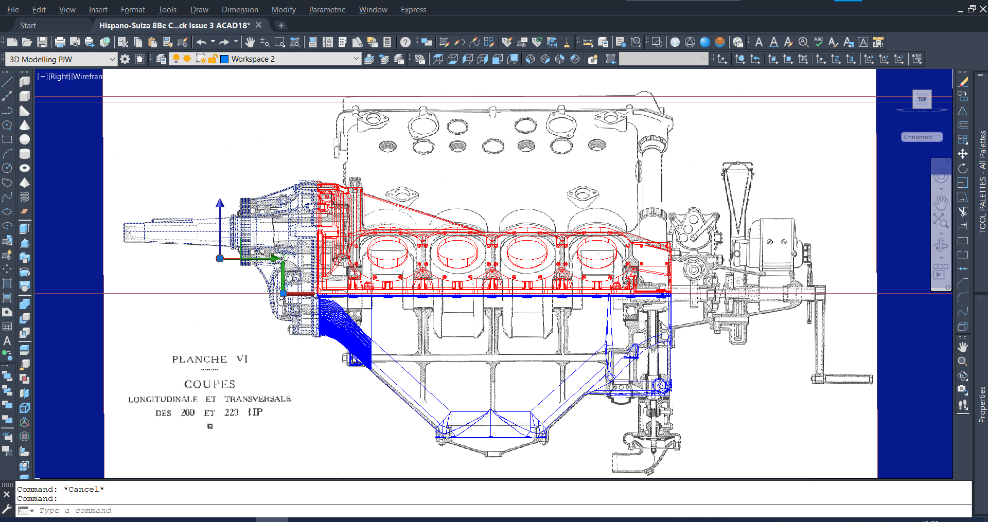988x522 pixels.
Task: Switch to the Start tab
Action: click(28, 25)
